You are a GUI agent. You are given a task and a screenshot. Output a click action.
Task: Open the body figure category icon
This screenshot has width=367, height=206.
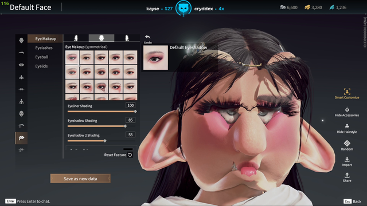(21, 102)
